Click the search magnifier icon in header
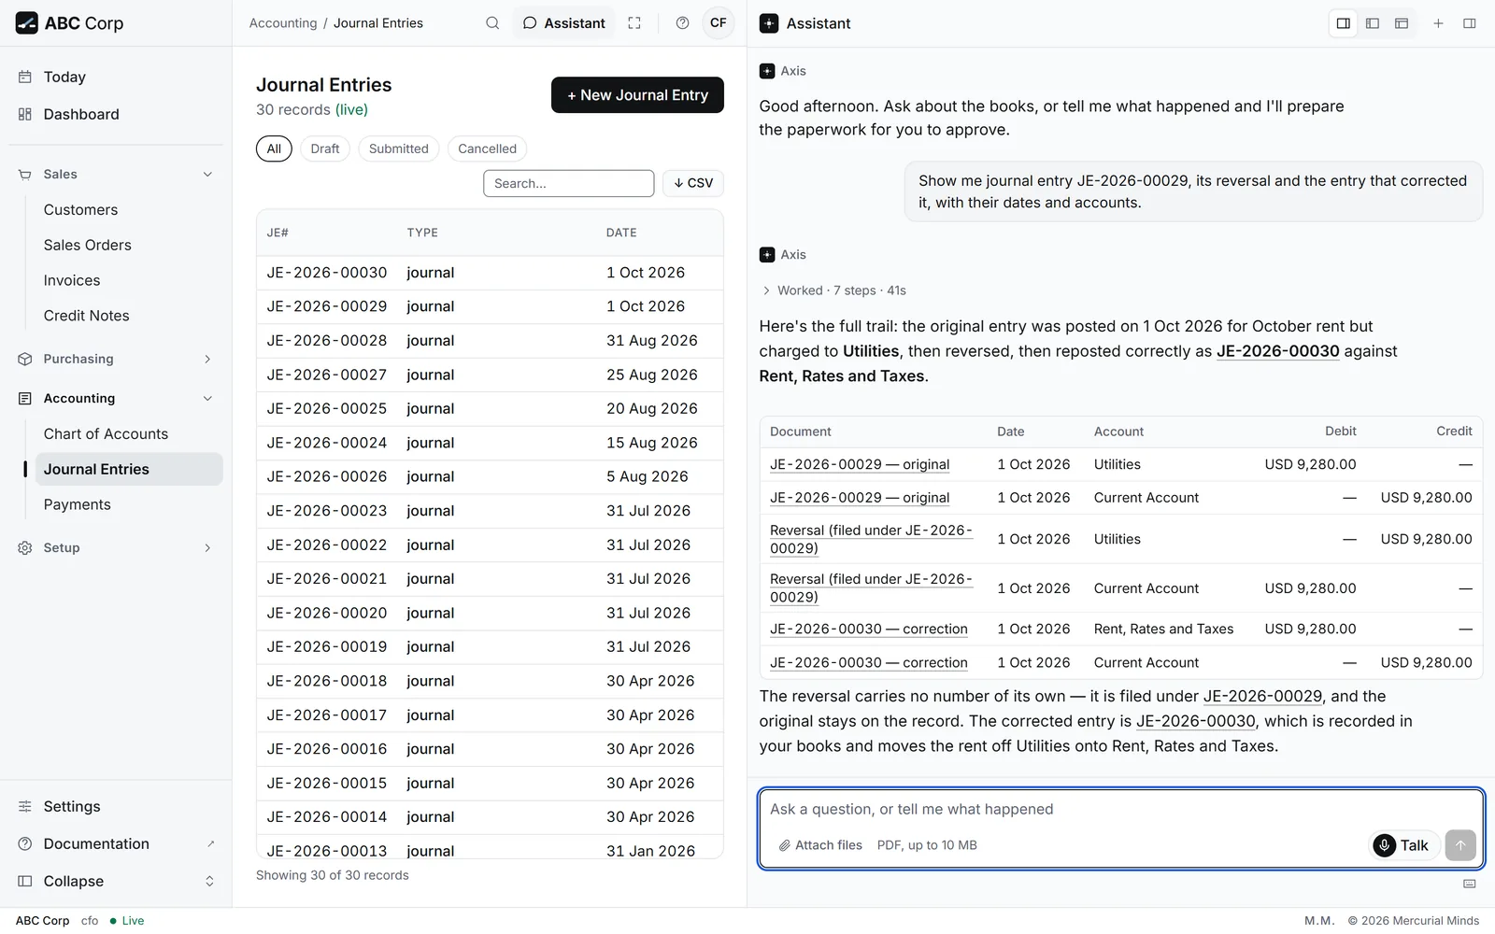 point(492,23)
